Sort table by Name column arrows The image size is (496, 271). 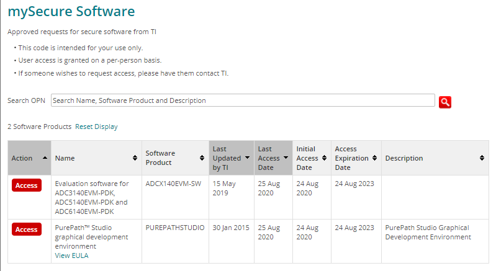point(135,158)
